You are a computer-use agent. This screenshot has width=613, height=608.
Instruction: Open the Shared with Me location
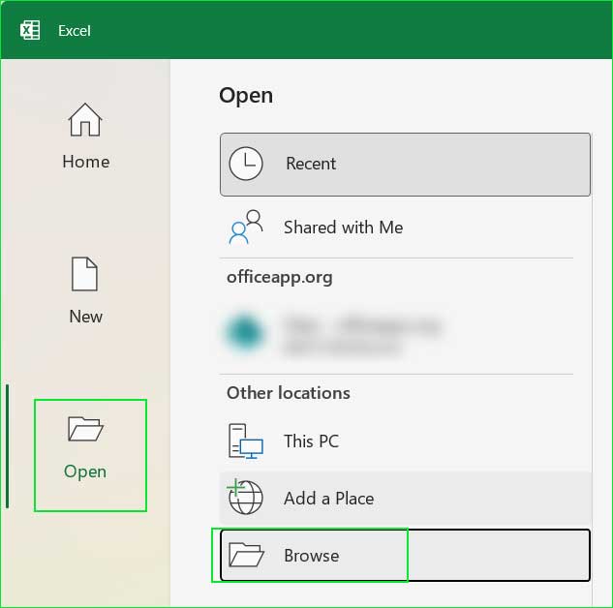click(405, 227)
